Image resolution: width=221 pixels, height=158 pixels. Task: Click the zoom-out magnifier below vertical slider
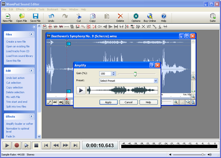coord(193,97)
